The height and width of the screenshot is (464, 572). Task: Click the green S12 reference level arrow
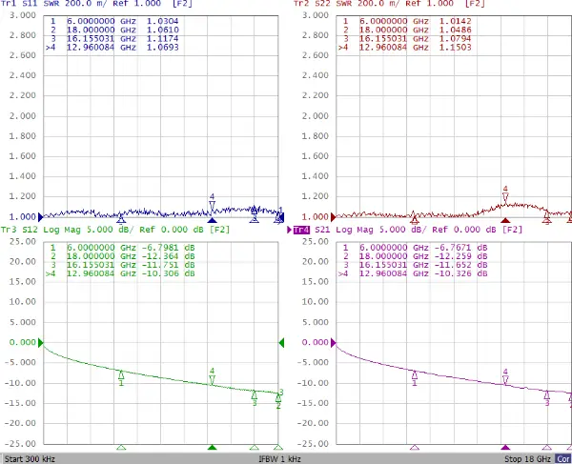[281, 343]
